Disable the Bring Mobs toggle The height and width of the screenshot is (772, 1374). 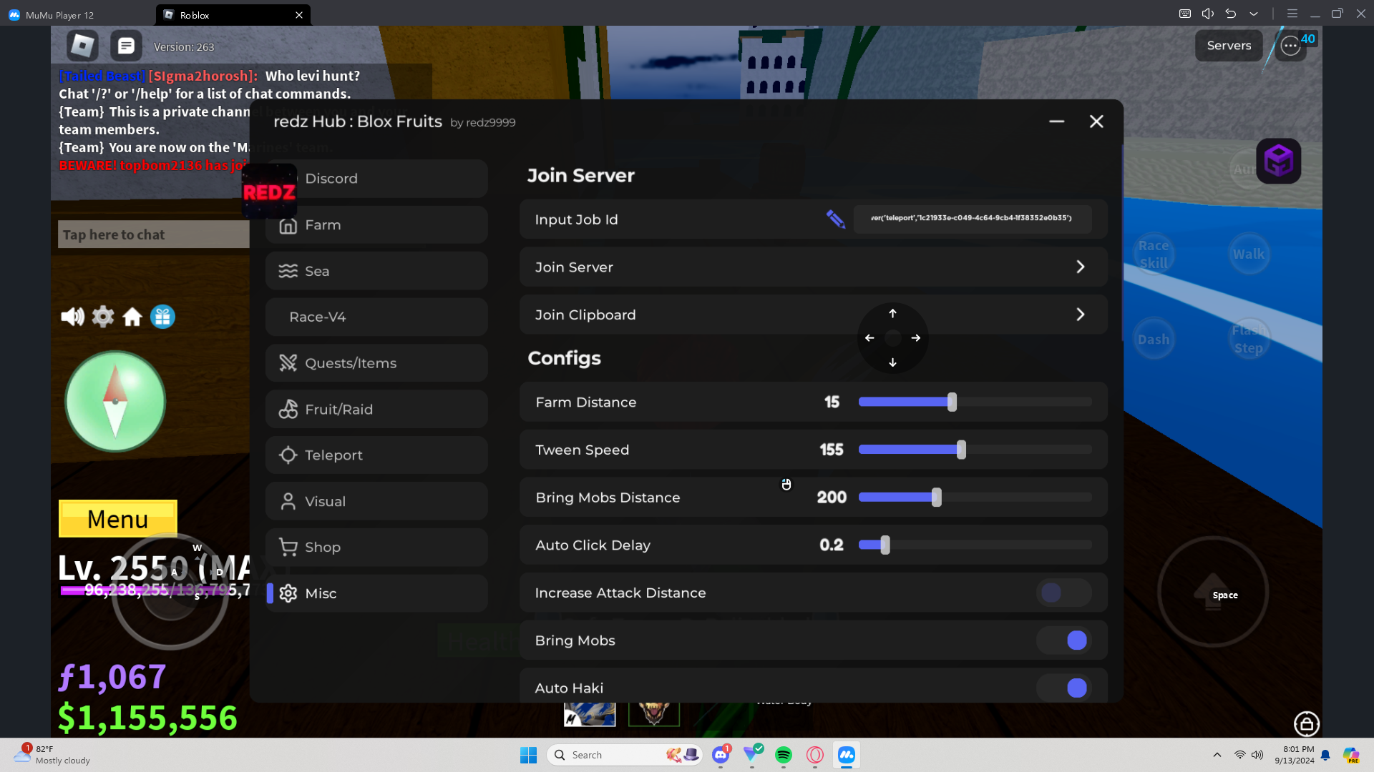(x=1063, y=640)
